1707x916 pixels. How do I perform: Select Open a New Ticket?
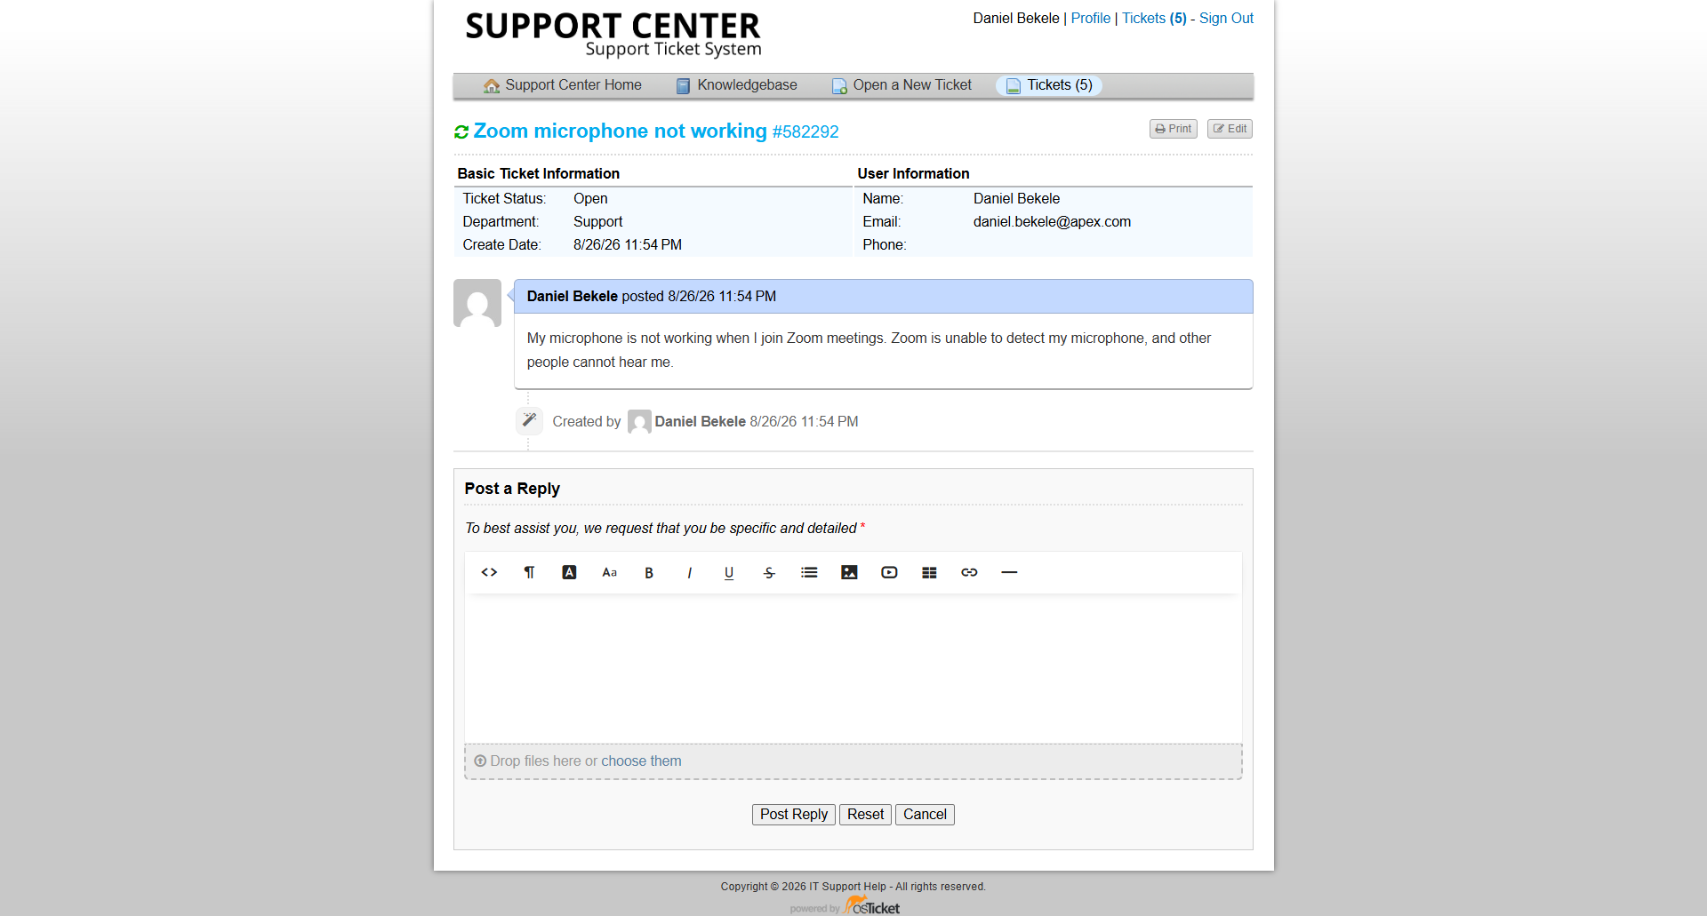902,85
